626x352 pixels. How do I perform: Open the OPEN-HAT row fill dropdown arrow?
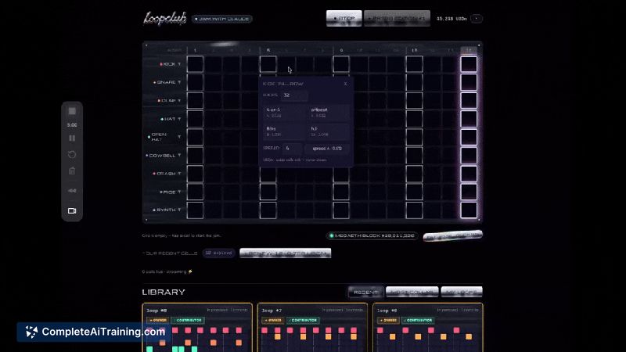(179, 137)
